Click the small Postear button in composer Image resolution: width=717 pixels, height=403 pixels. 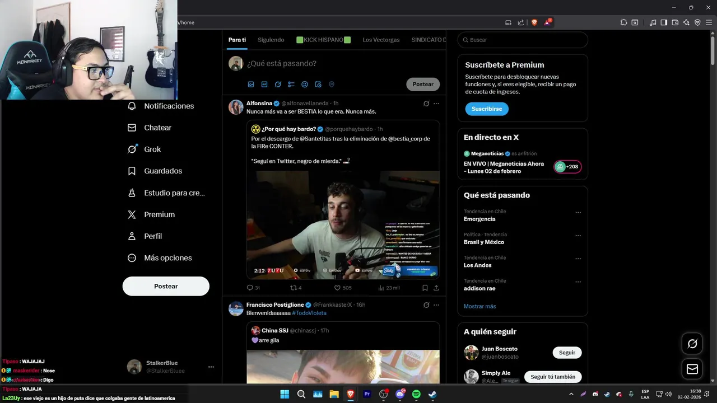click(x=423, y=85)
